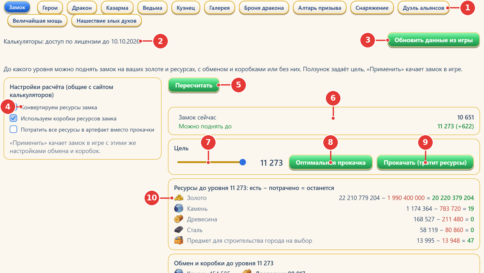
Task: Open the Нашествие злых духов tab
Action: pyautogui.click(x=106, y=21)
